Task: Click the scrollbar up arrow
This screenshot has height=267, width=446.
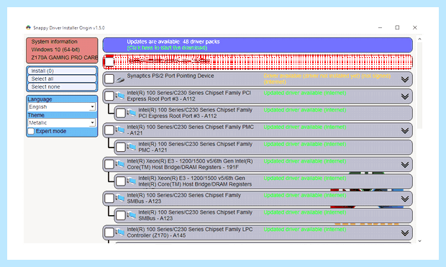Action: coord(419,39)
